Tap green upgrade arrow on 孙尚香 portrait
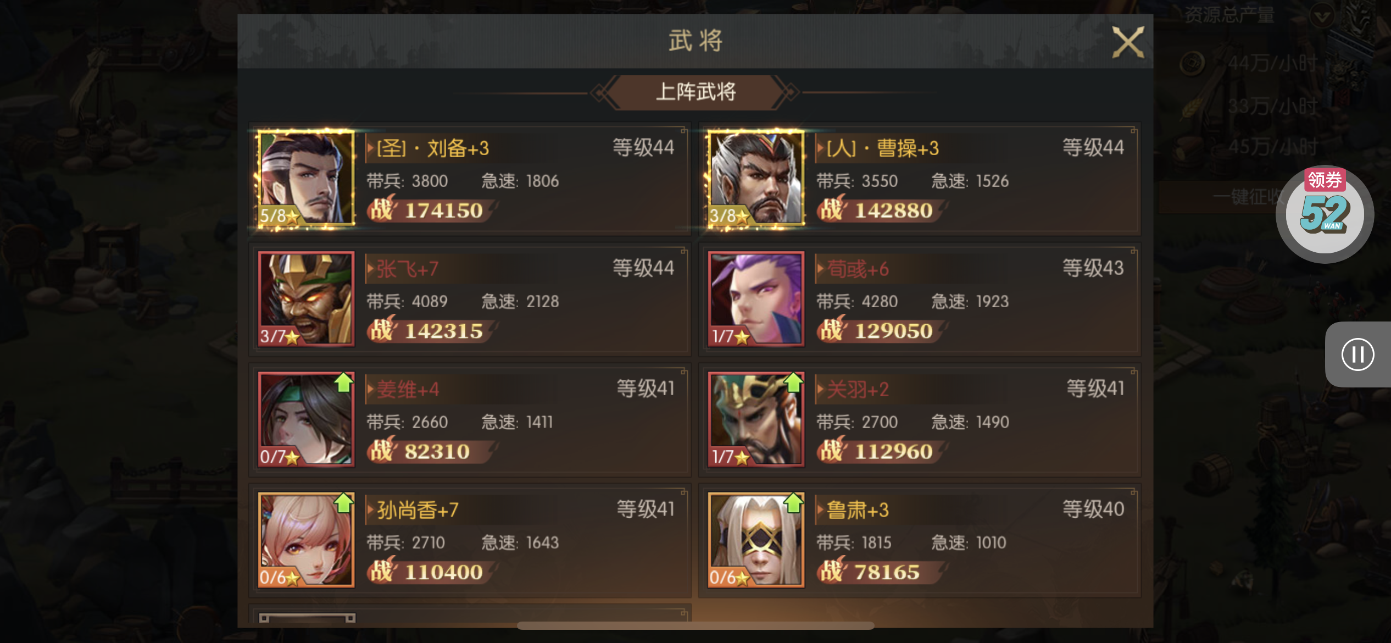Image resolution: width=1391 pixels, height=643 pixels. [344, 502]
